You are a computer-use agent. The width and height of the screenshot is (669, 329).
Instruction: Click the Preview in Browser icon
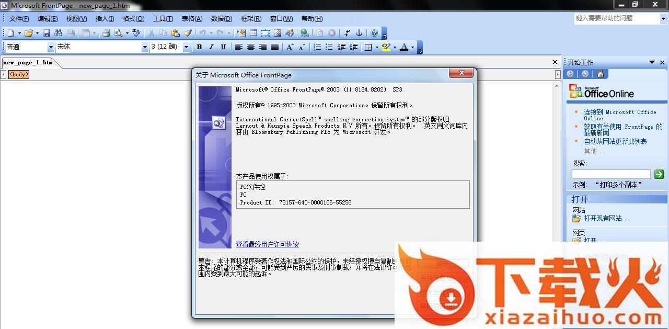click(118, 33)
